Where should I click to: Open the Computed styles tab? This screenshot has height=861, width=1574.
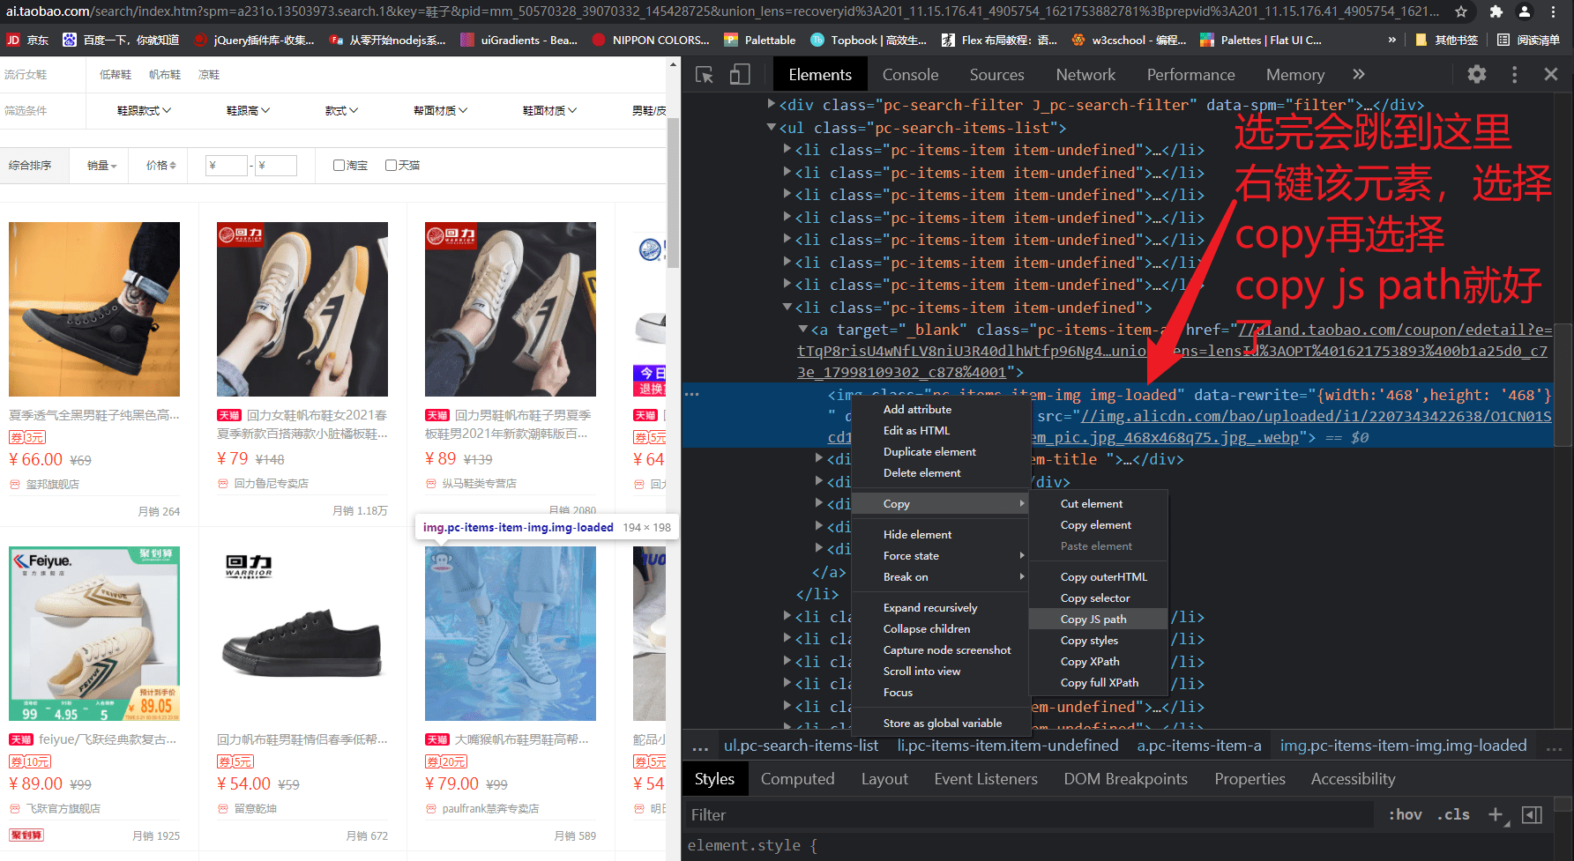797,779
